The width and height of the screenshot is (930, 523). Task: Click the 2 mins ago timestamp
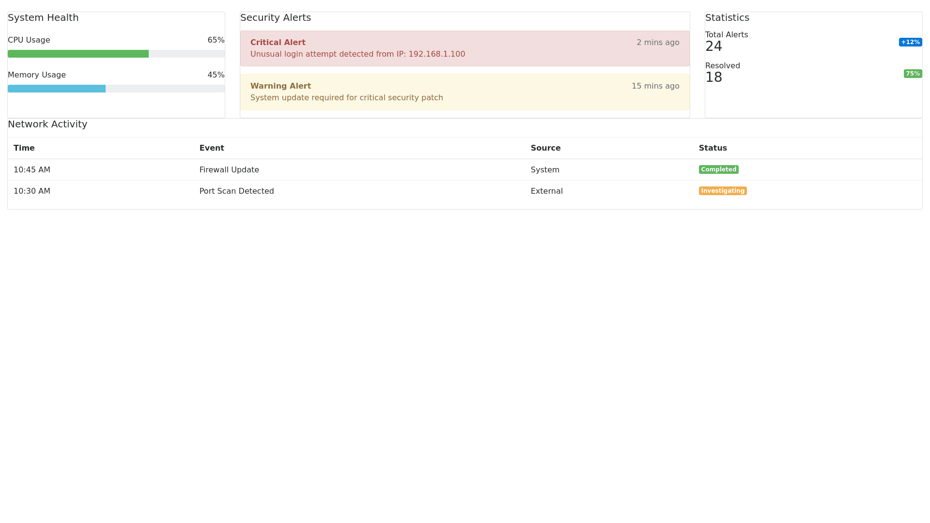pos(658,43)
